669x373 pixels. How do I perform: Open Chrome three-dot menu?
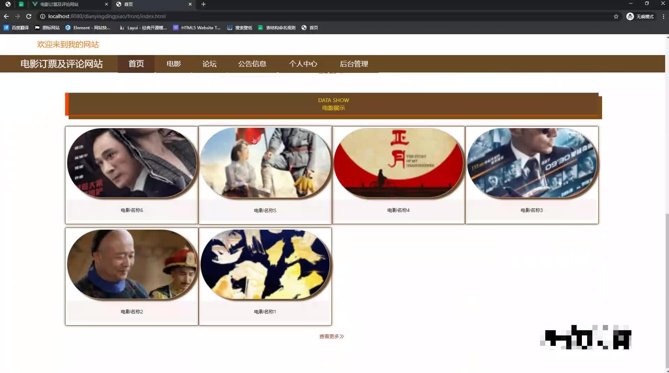[663, 16]
